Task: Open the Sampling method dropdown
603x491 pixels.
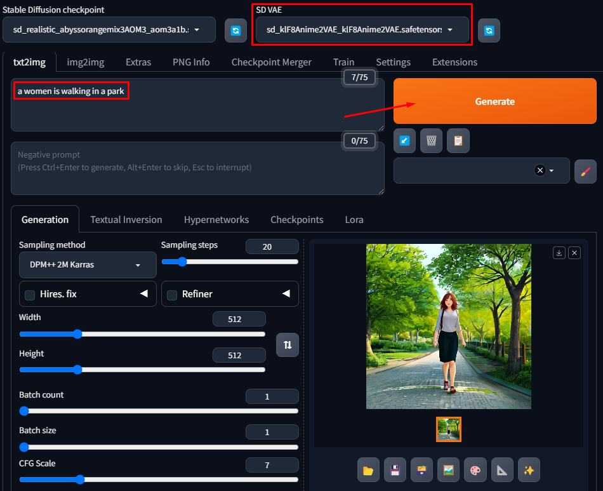Action: (88, 265)
